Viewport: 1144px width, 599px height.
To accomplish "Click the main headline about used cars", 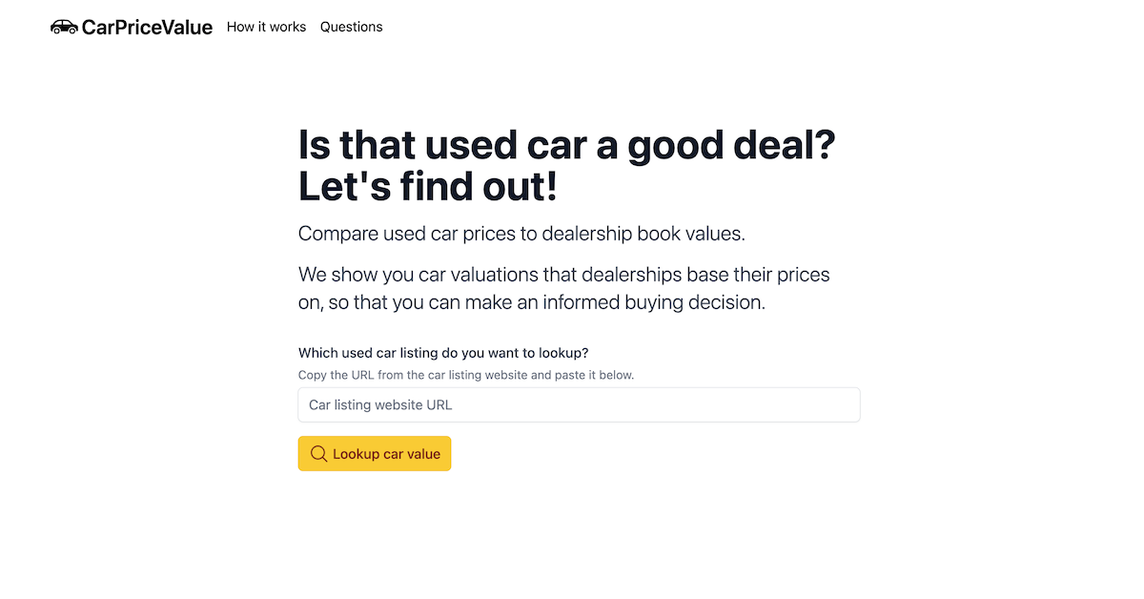I will pyautogui.click(x=566, y=165).
